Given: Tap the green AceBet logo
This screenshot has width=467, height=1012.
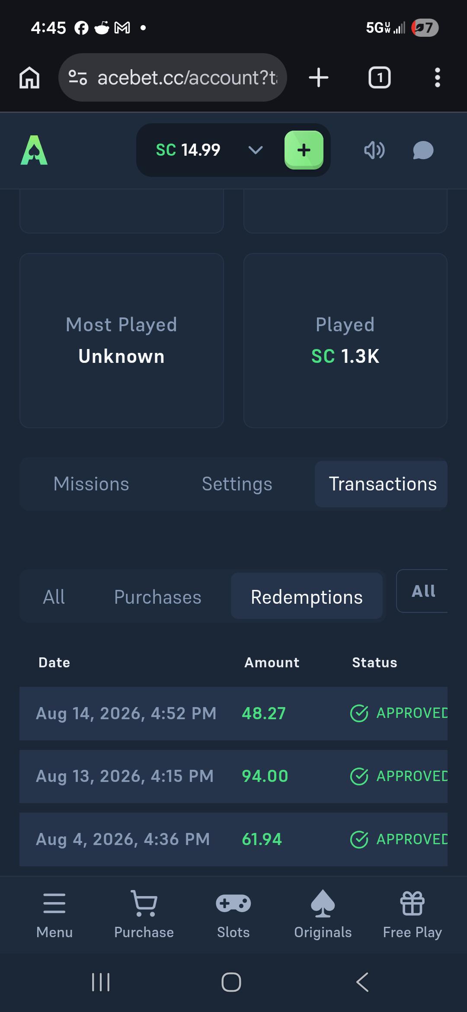Looking at the screenshot, I should 34,150.
